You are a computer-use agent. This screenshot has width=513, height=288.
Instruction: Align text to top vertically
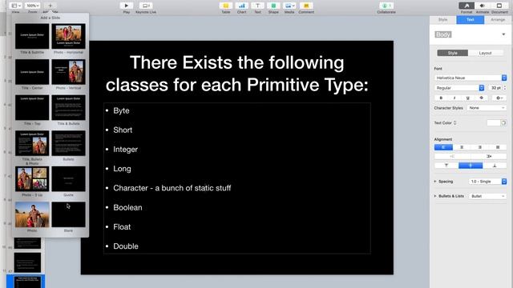coord(446,166)
